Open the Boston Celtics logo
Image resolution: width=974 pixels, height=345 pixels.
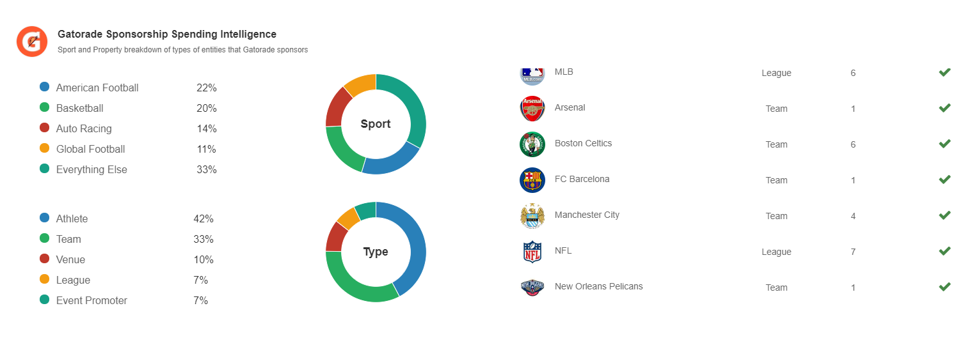coord(532,144)
